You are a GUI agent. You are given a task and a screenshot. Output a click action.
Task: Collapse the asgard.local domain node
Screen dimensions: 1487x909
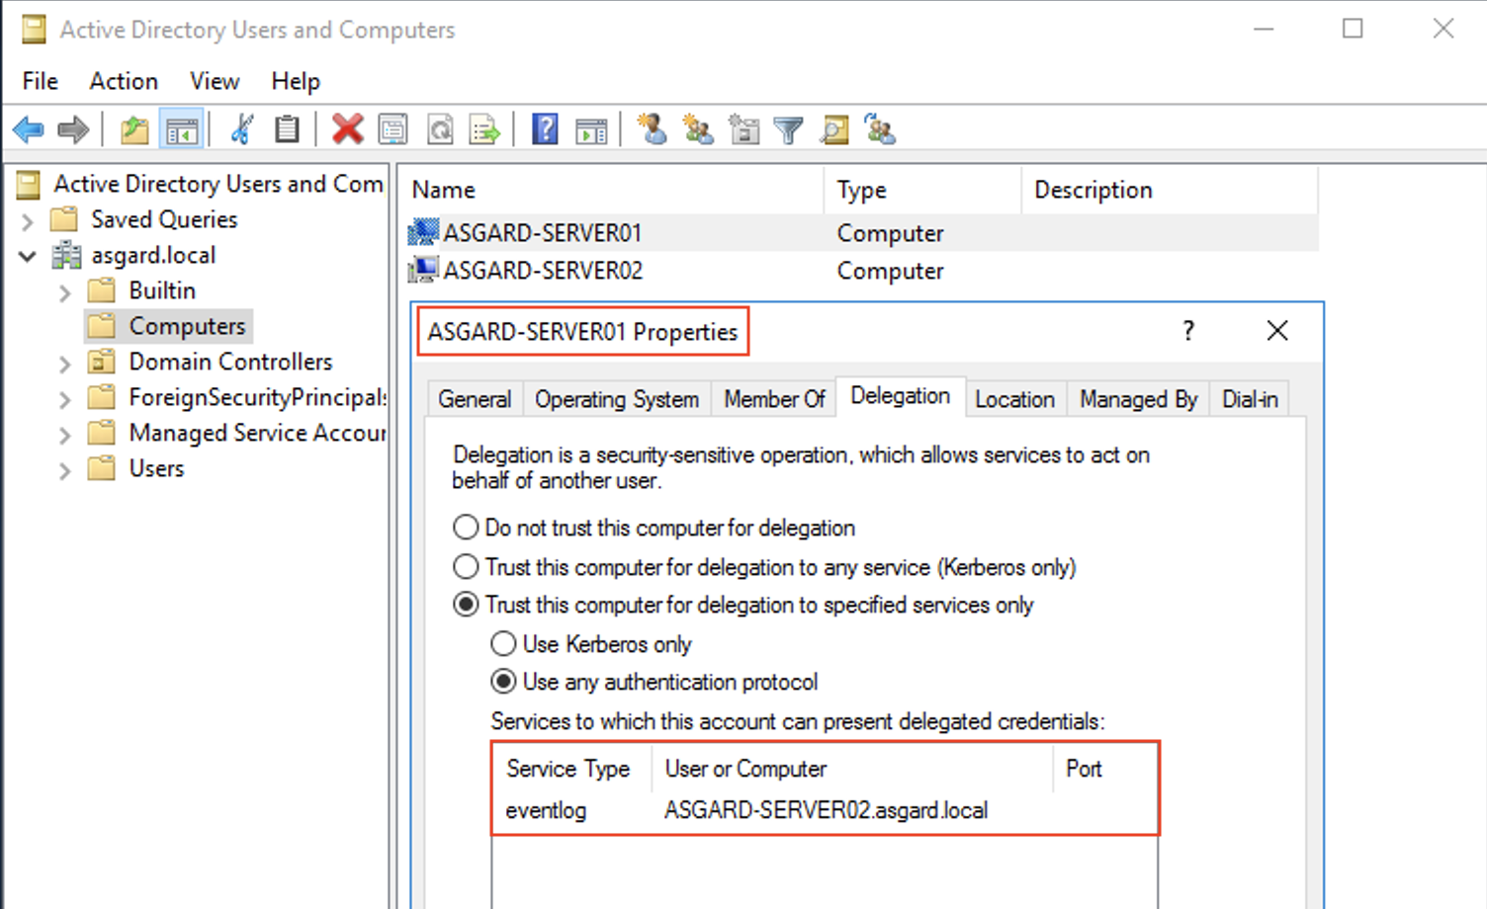click(x=28, y=256)
